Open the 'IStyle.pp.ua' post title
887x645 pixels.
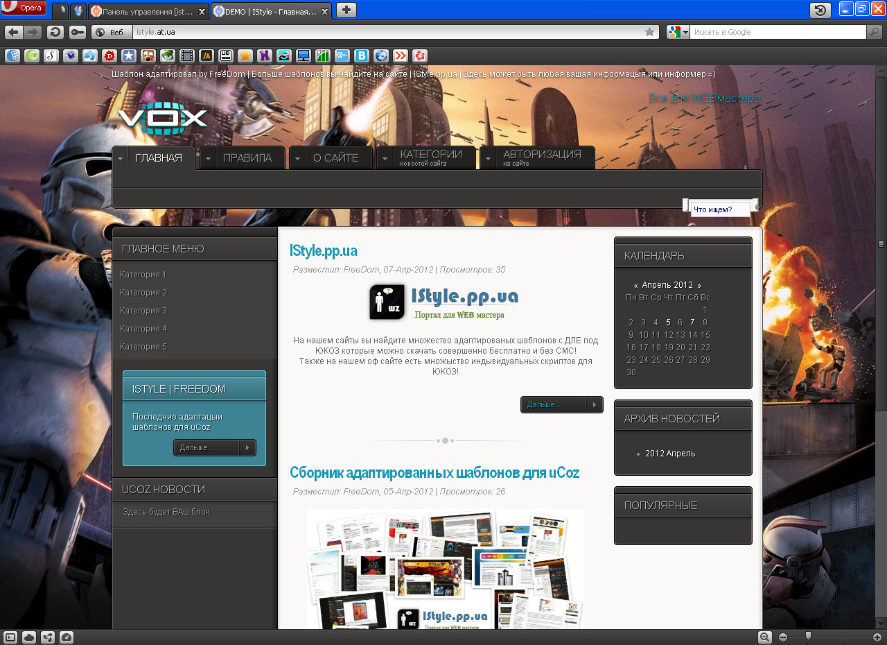(x=324, y=251)
